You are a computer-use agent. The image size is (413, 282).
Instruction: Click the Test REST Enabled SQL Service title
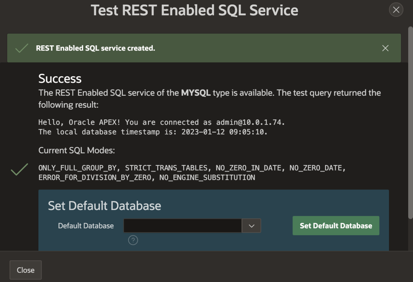(x=194, y=11)
